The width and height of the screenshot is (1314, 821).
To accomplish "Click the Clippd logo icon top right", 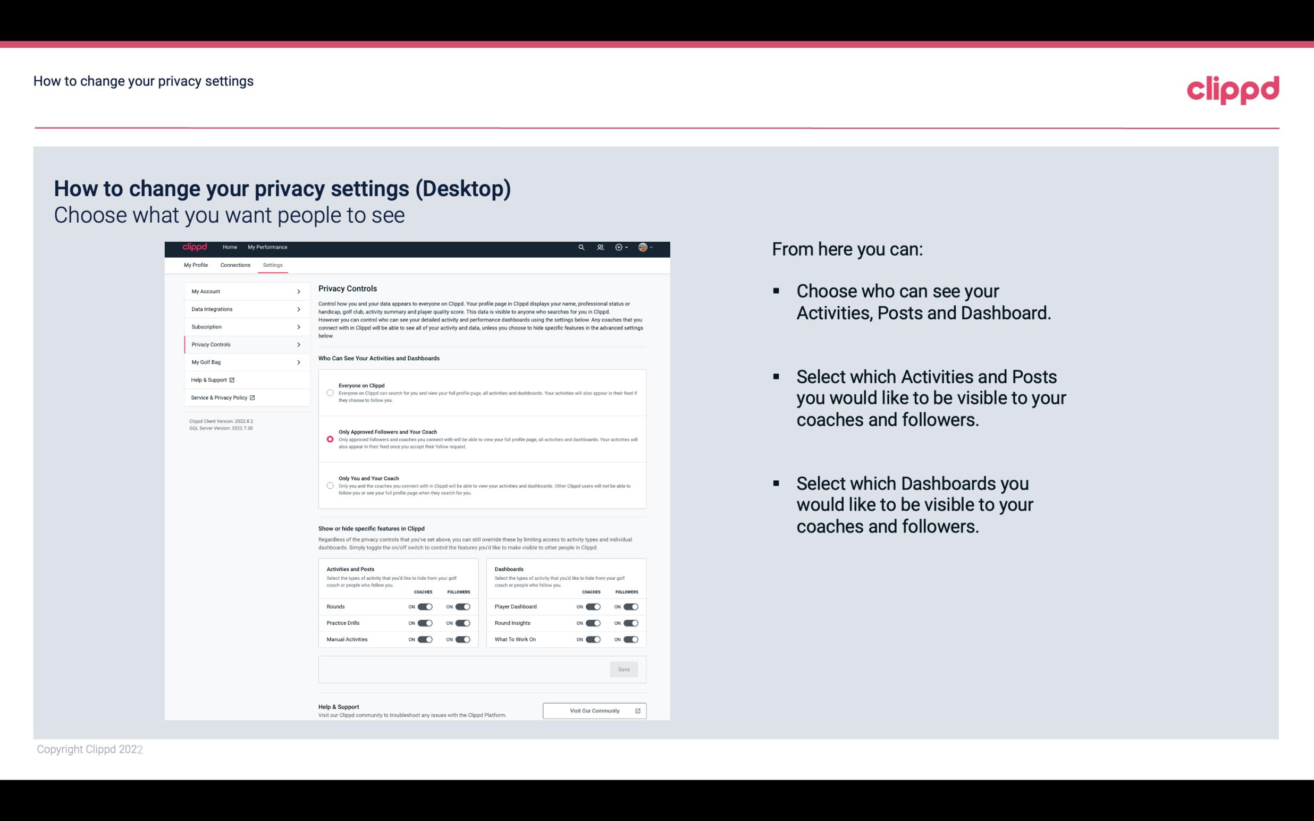I will pyautogui.click(x=1233, y=90).
